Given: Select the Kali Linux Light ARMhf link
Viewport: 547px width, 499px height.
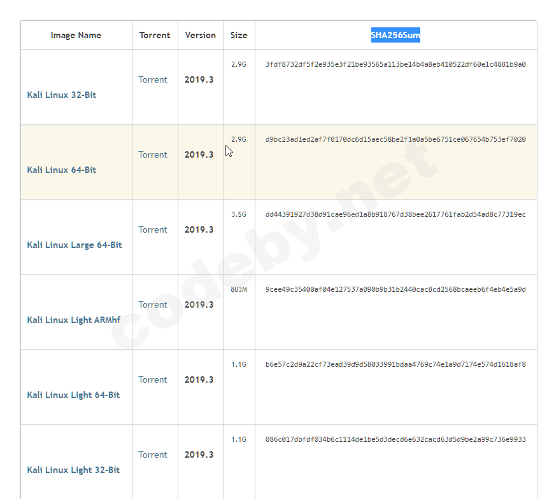Looking at the screenshot, I should click(73, 320).
